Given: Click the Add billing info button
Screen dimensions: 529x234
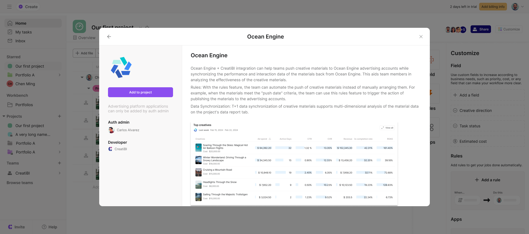Looking at the screenshot, I should coord(493,7).
